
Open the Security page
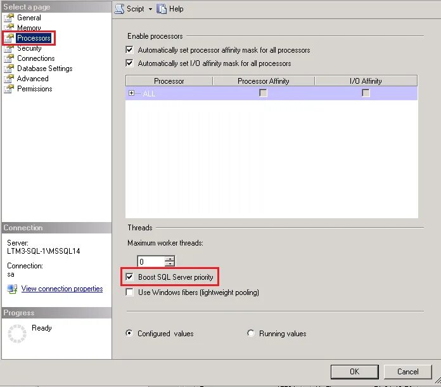tap(29, 48)
